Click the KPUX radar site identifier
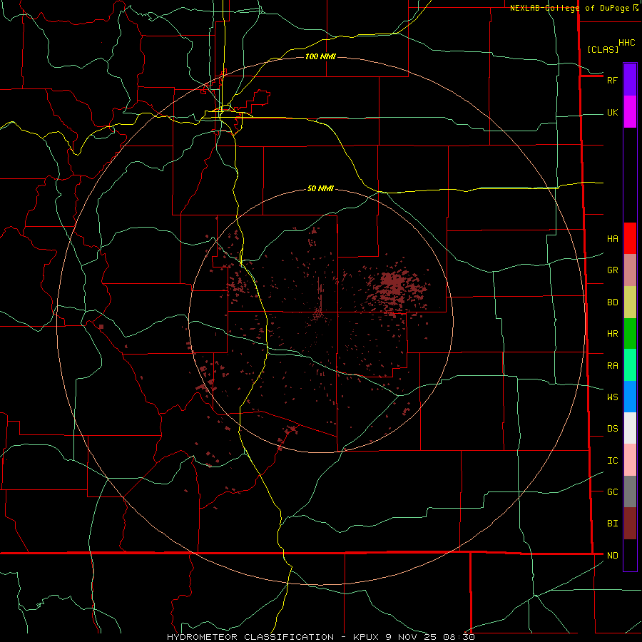Image resolution: width=642 pixels, height=642 pixels. tap(366, 637)
